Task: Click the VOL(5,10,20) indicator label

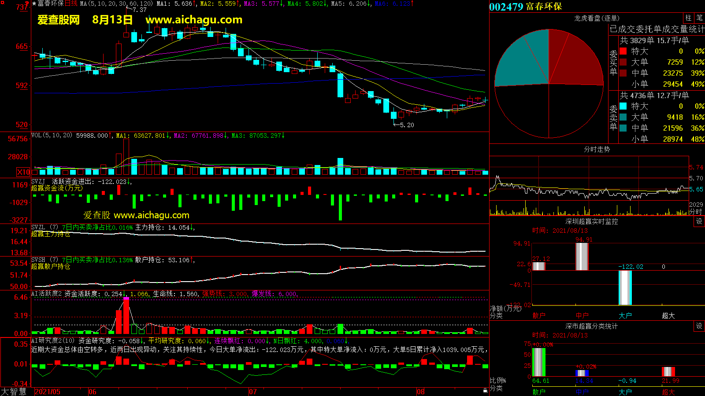Action: (52, 136)
